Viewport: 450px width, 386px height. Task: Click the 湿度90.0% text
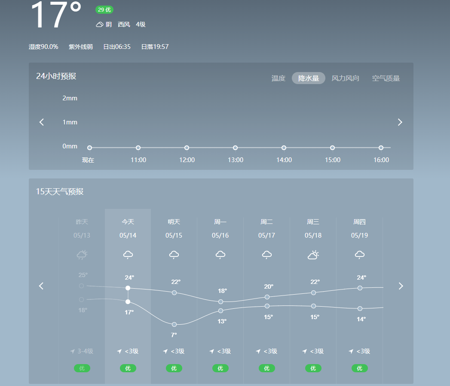43,47
